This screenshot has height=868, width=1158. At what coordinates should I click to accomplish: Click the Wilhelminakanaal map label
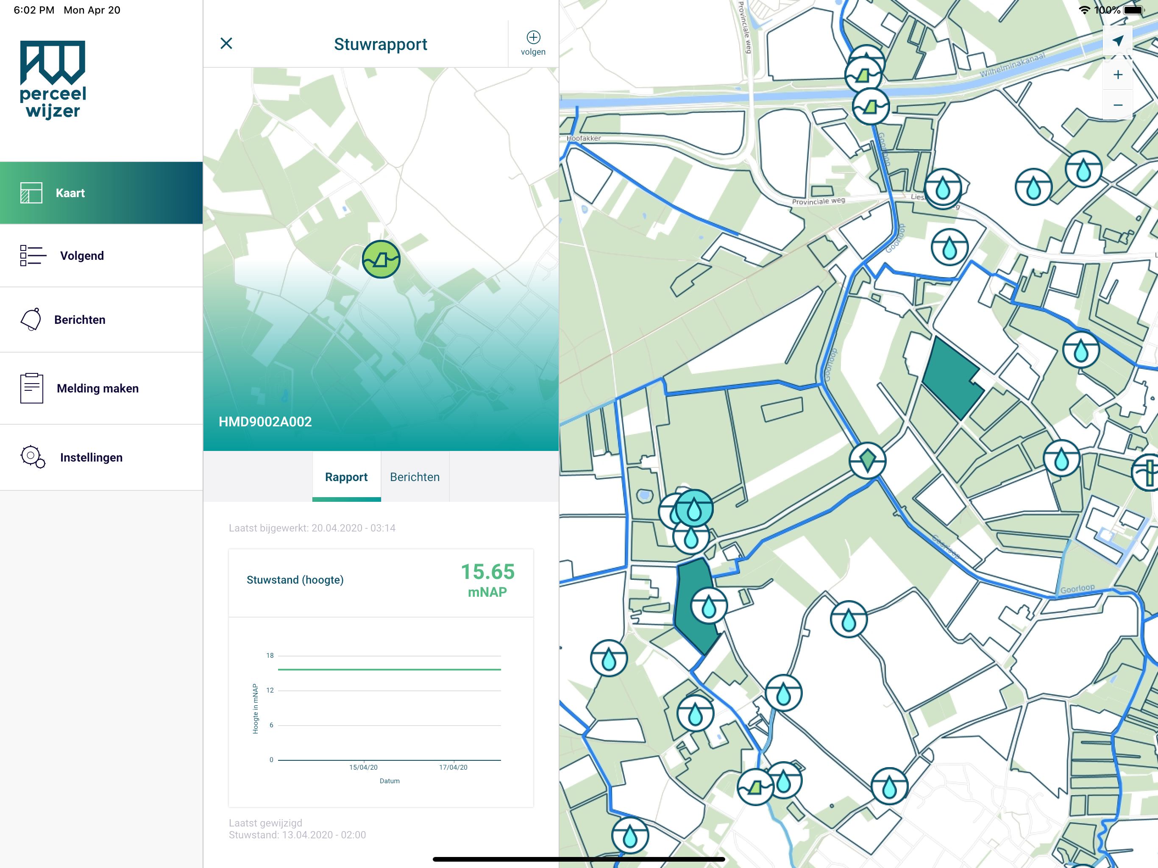point(1013,64)
